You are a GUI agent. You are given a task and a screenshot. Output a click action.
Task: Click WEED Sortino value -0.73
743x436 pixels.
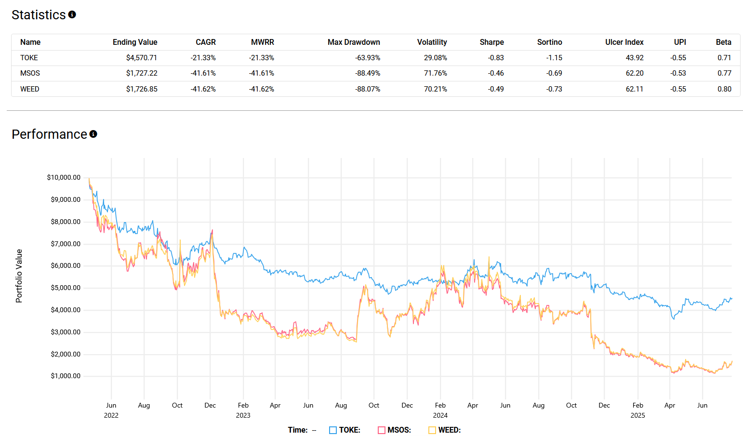(554, 89)
